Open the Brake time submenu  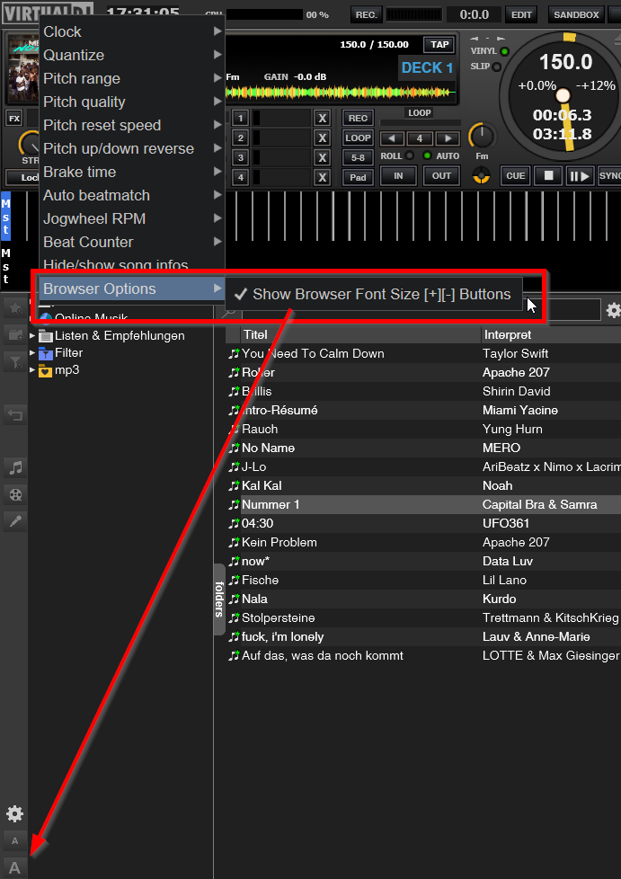(x=132, y=172)
